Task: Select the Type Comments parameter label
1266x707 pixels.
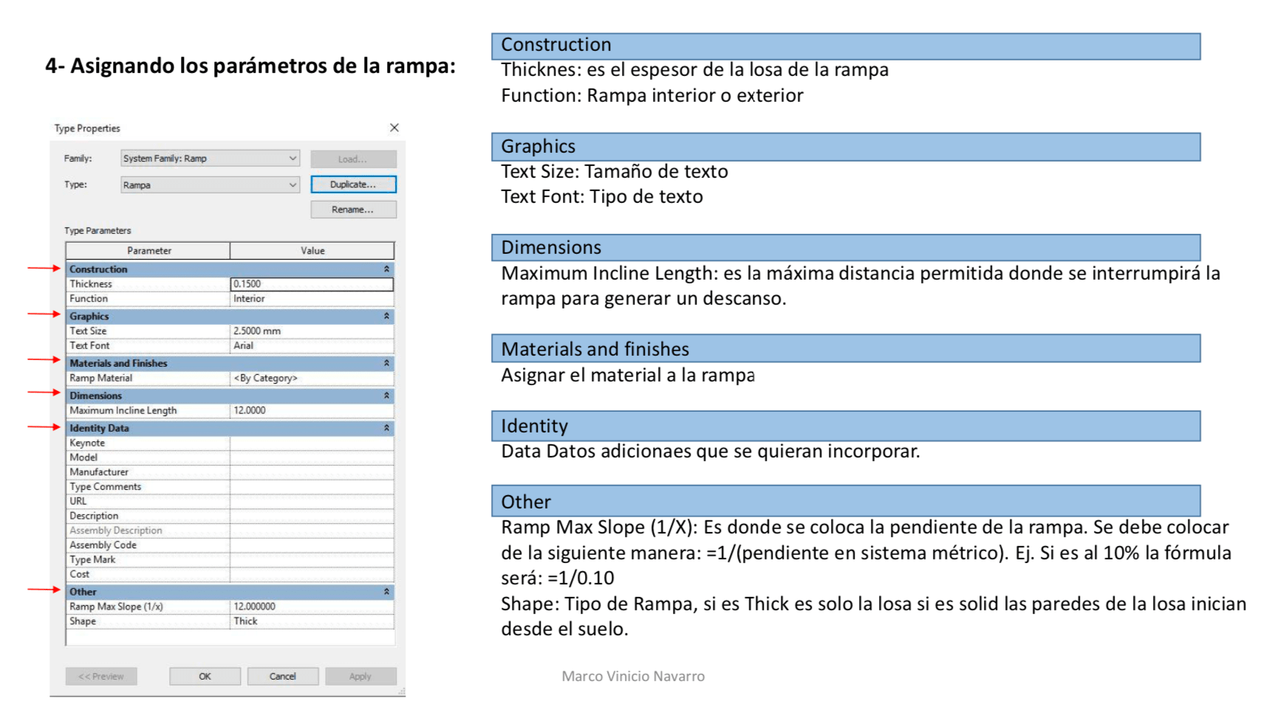Action: coord(106,486)
